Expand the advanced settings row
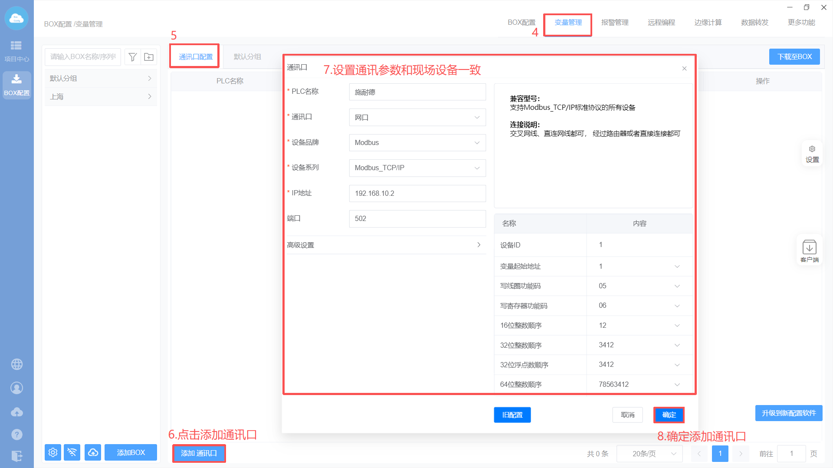Viewport: 833px width, 468px height. pyautogui.click(x=386, y=245)
